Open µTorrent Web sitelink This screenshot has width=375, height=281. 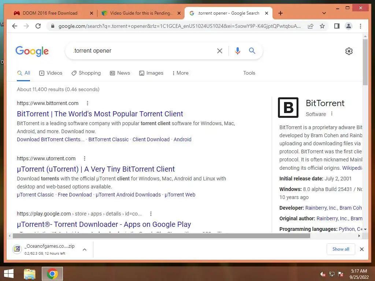[x=180, y=195]
